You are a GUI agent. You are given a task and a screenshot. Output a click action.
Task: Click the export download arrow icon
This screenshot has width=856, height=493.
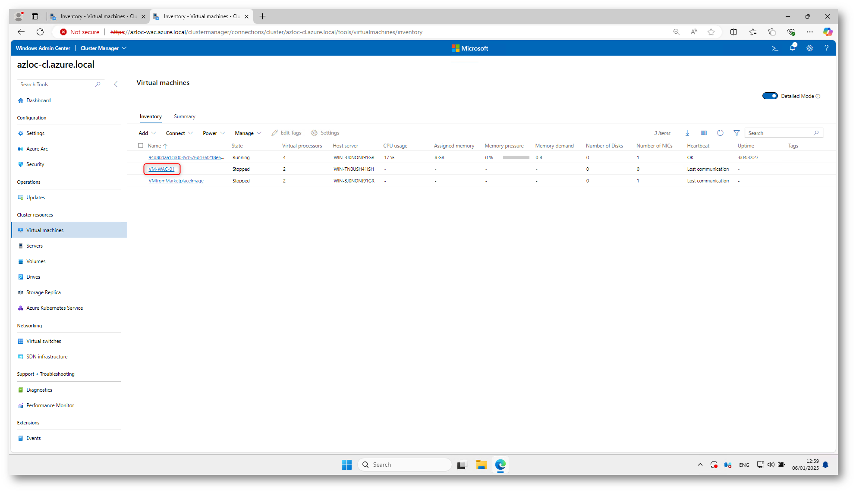coord(687,133)
